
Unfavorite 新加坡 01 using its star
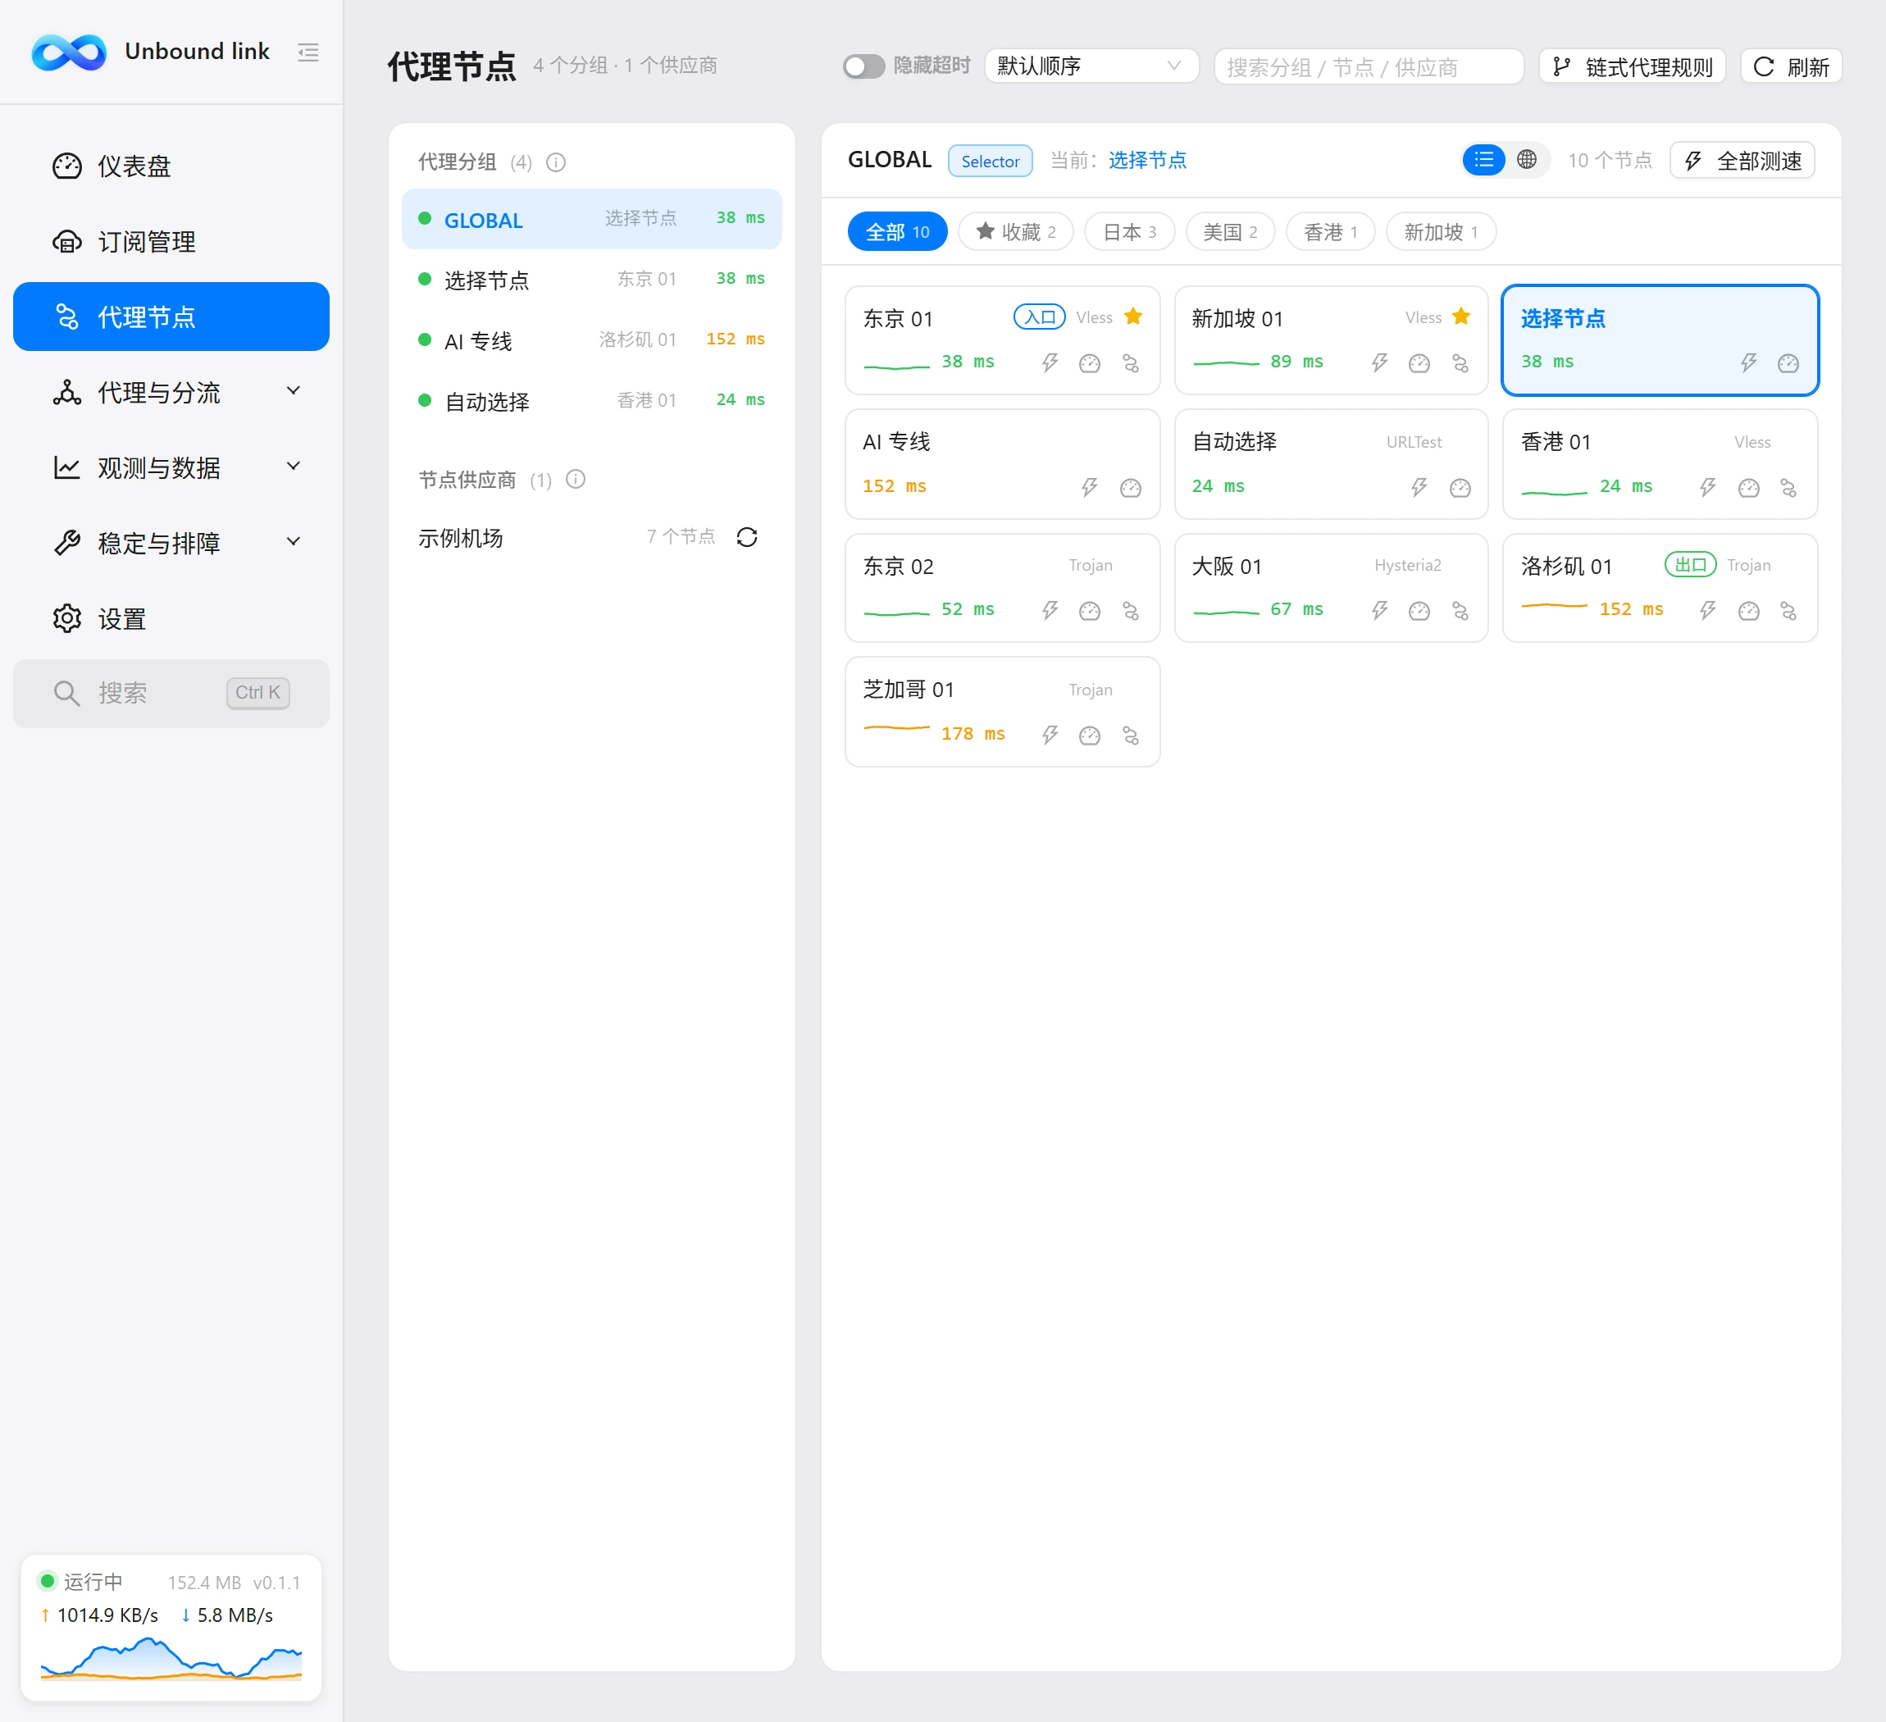pos(1461,317)
